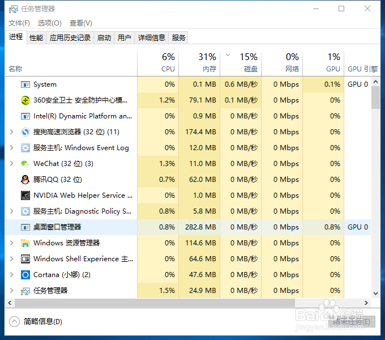Image resolution: width=385 pixels, height=340 pixels.
Task: Open the 查看(V) menu
Action: (80, 23)
